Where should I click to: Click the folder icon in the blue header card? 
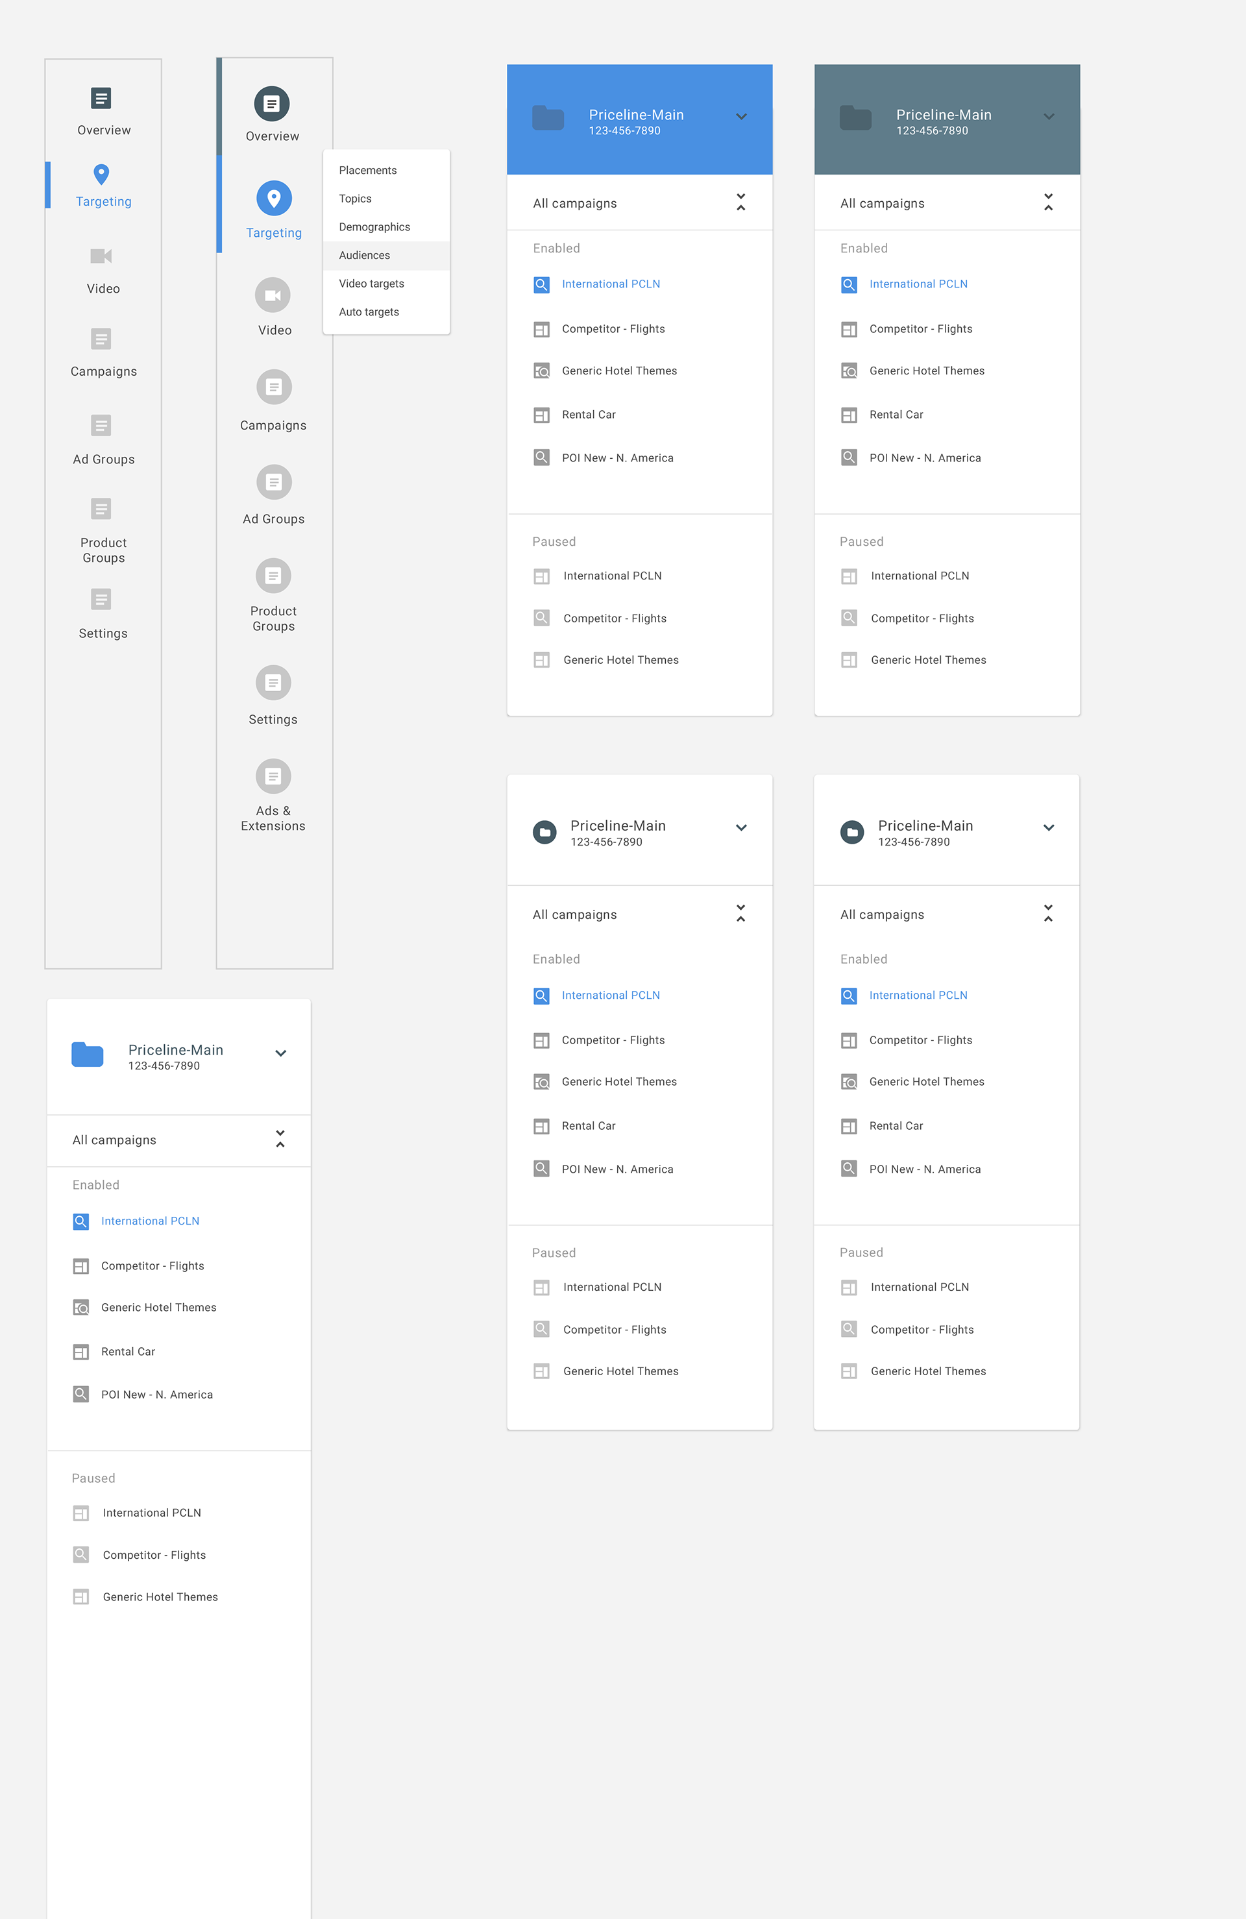coord(548,117)
